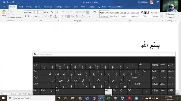Toggle Bold formatting
Screen dimensions: 181x101
(x=25, y=17)
